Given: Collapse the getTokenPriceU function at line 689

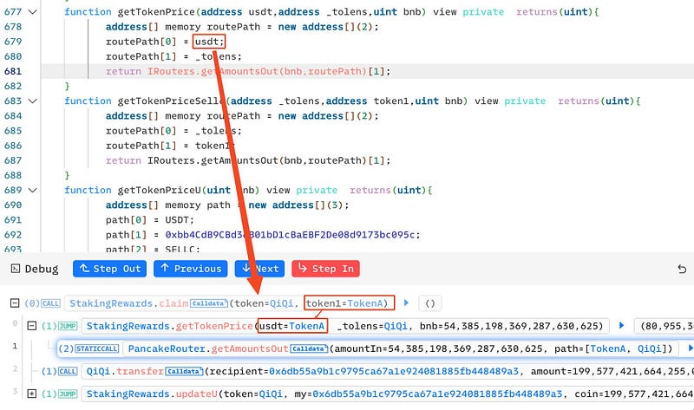Looking at the screenshot, I should pos(33,190).
